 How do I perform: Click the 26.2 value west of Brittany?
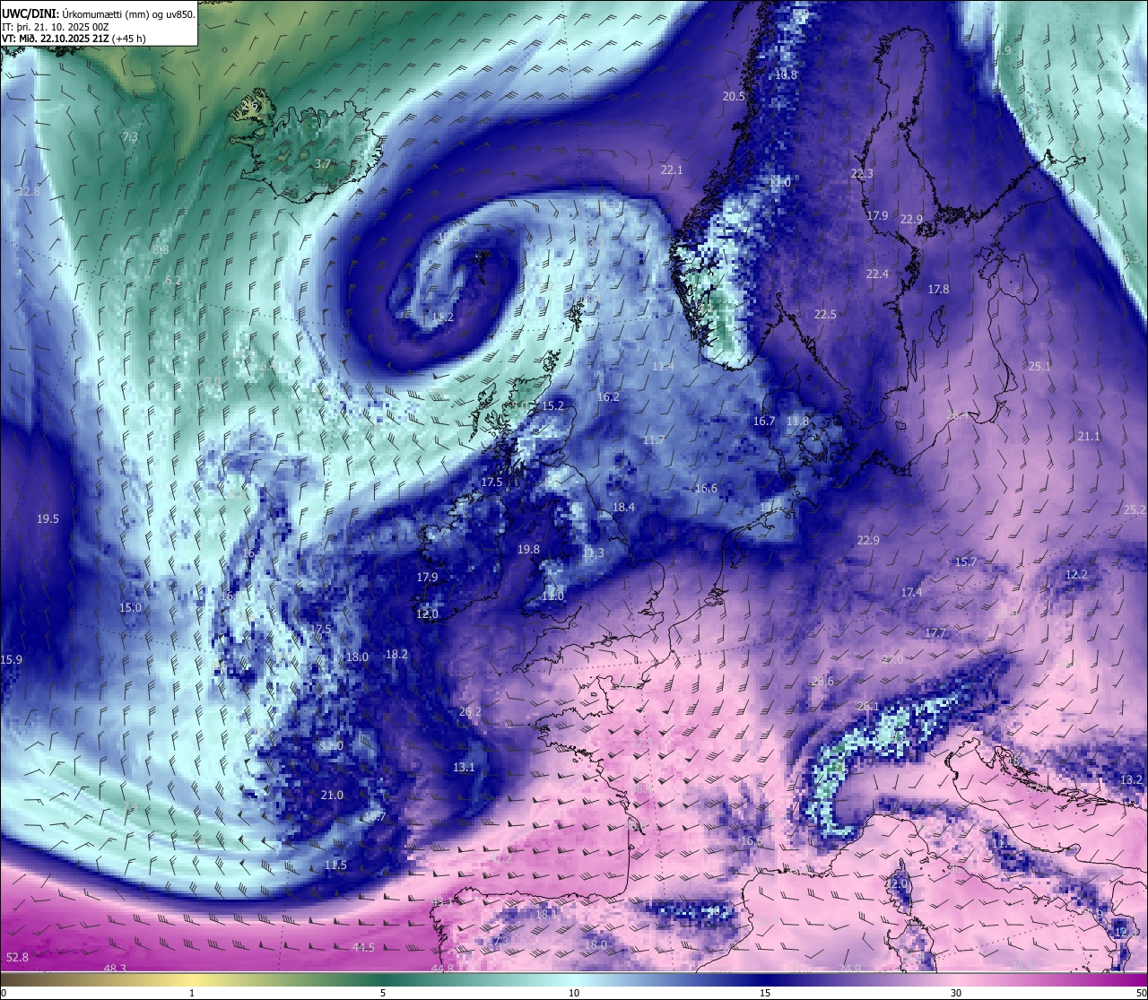tap(470, 712)
